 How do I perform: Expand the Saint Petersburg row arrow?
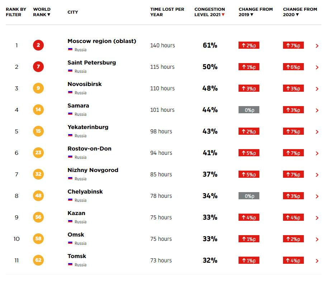(x=317, y=67)
